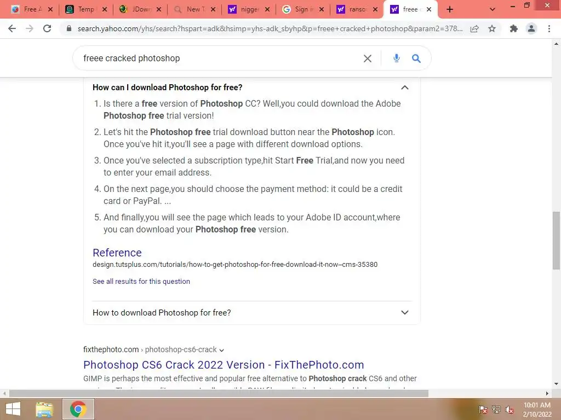Click the vertical scrollbar thumb
Image resolution: width=561 pixels, height=420 pixels.
coord(556,241)
